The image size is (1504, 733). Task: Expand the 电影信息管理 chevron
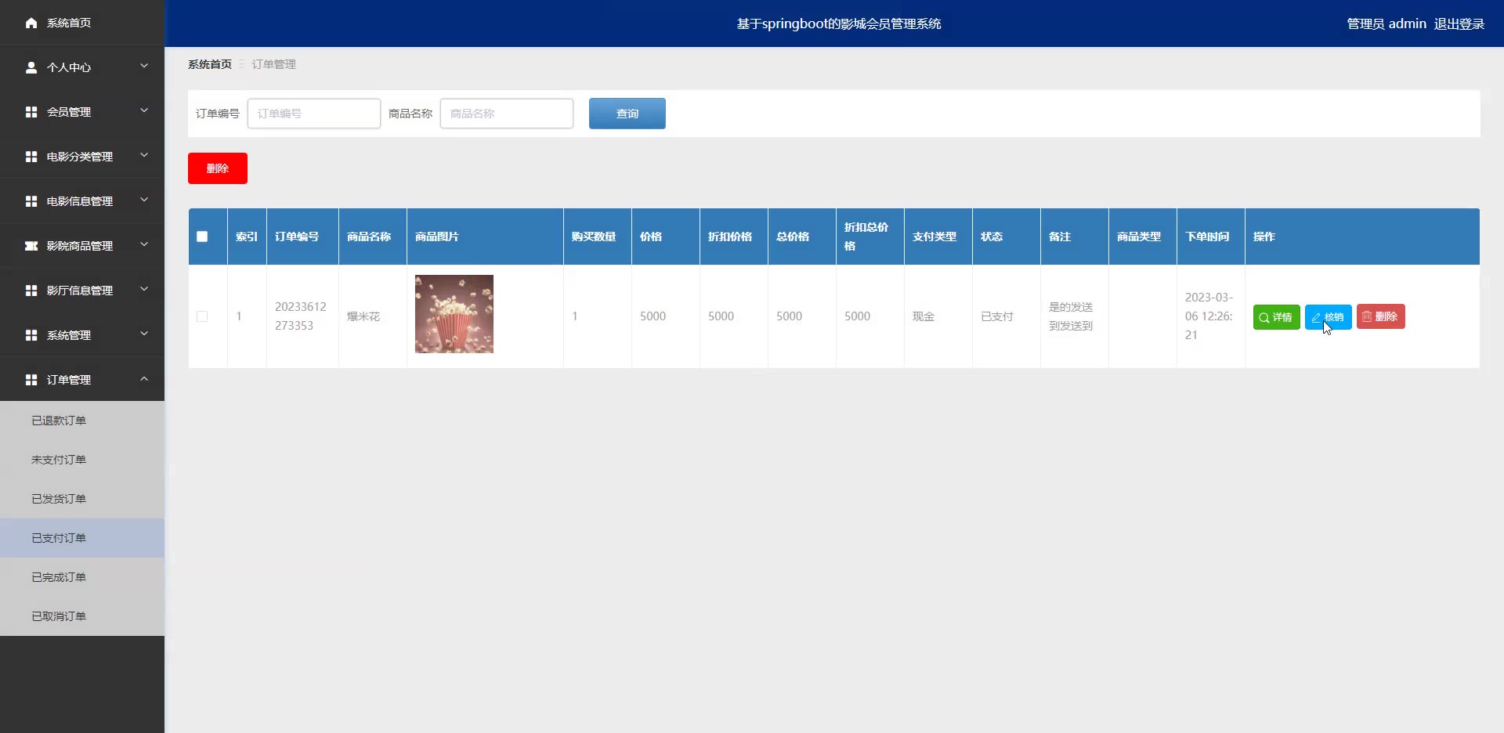click(144, 200)
